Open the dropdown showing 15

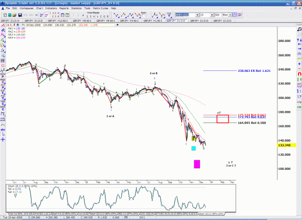click(x=212, y=15)
